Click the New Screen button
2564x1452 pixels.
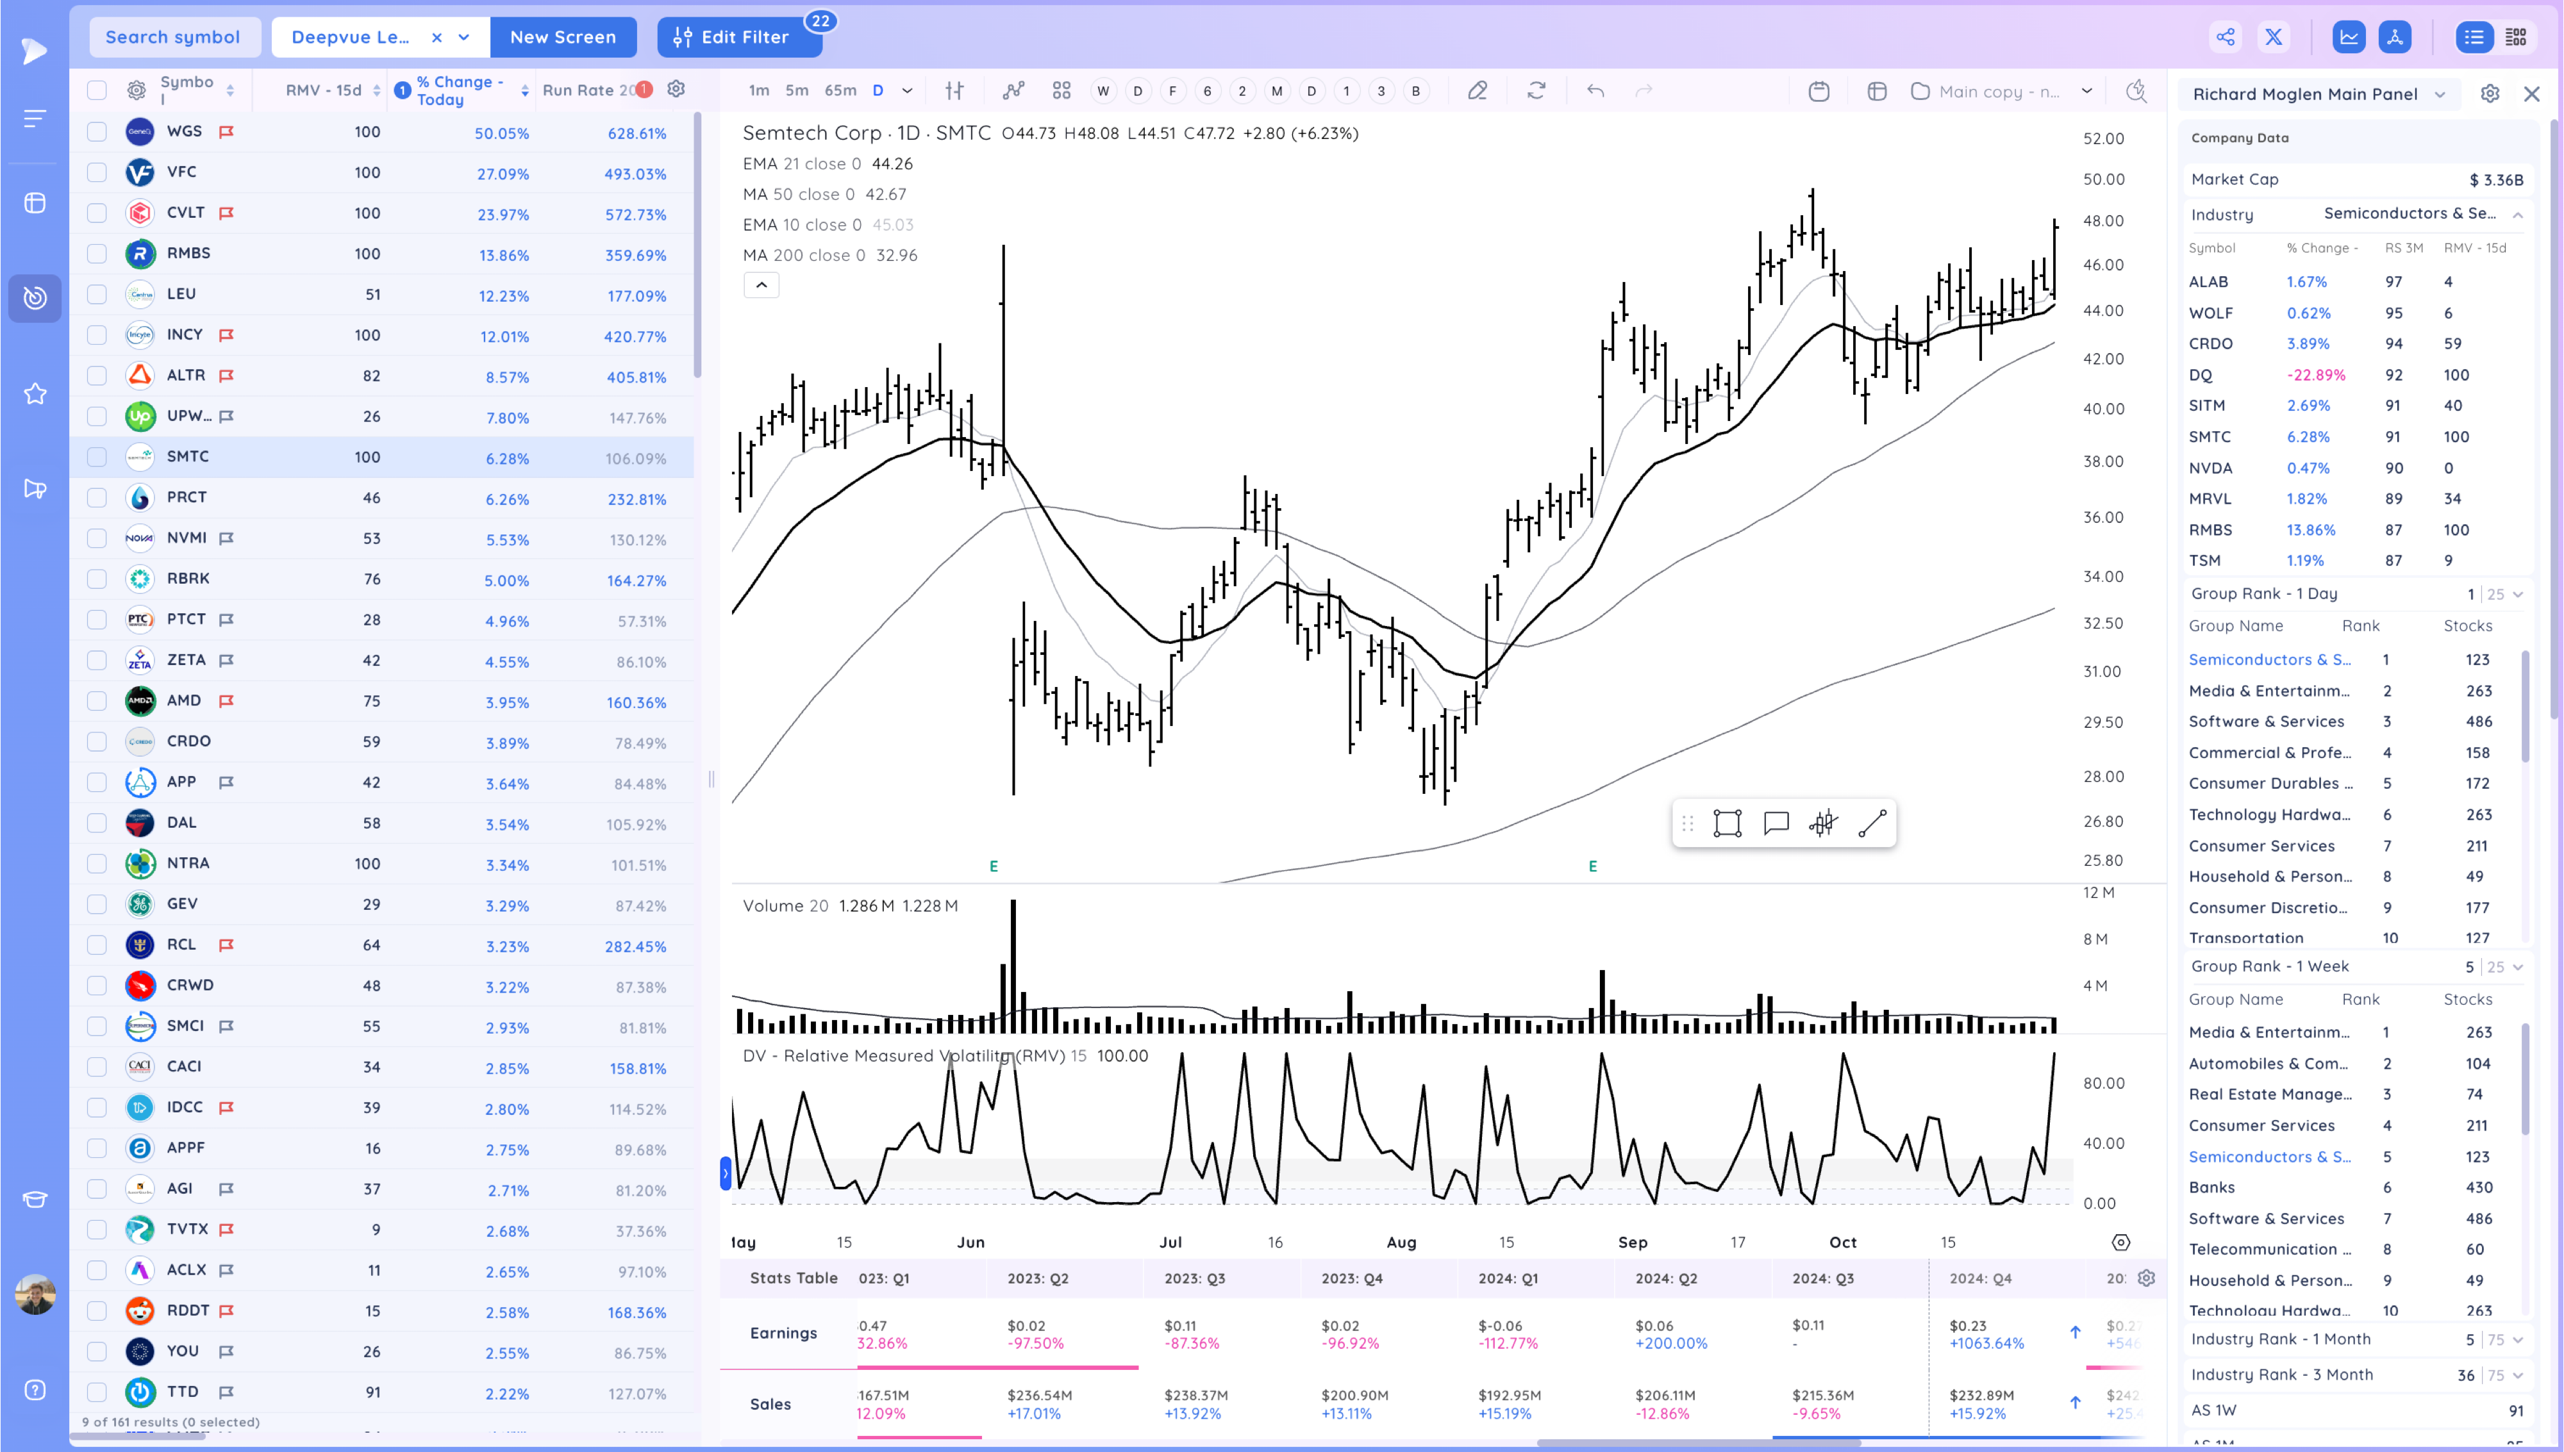562,37
